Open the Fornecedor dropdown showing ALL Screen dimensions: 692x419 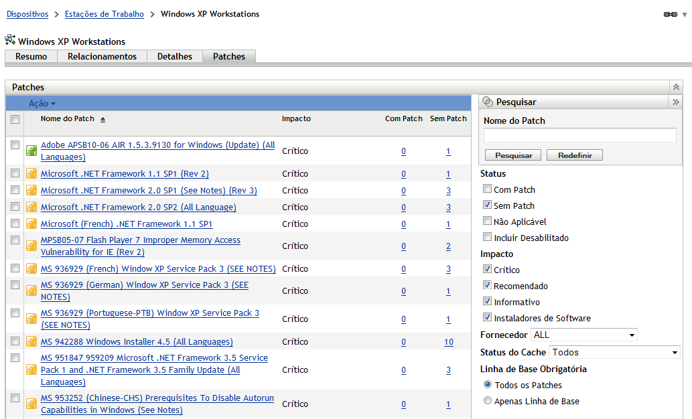583,335
